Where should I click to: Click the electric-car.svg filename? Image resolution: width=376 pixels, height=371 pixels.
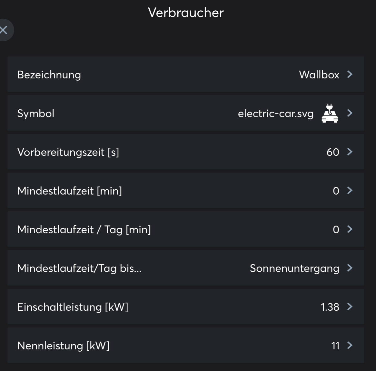tap(275, 114)
